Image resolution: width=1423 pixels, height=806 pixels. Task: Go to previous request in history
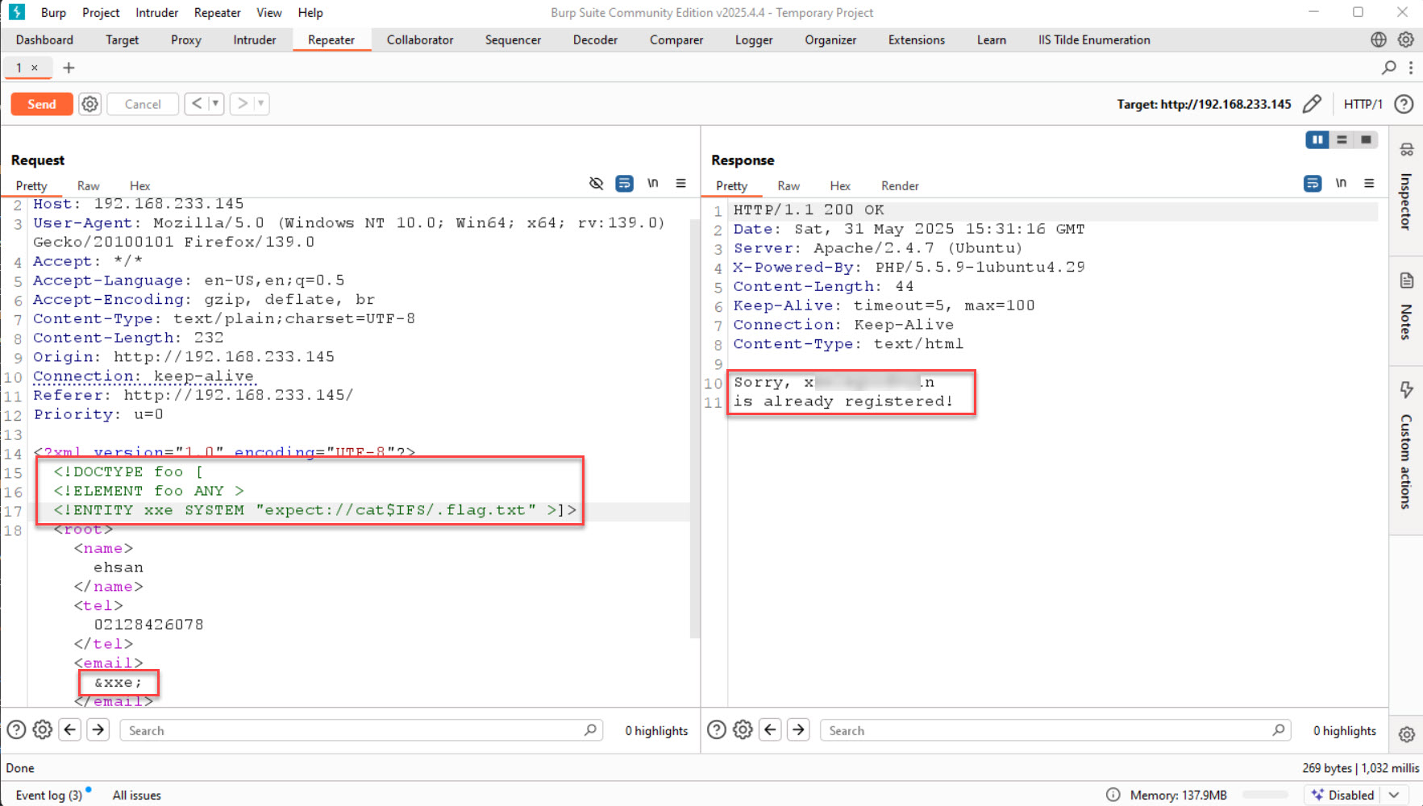click(197, 103)
